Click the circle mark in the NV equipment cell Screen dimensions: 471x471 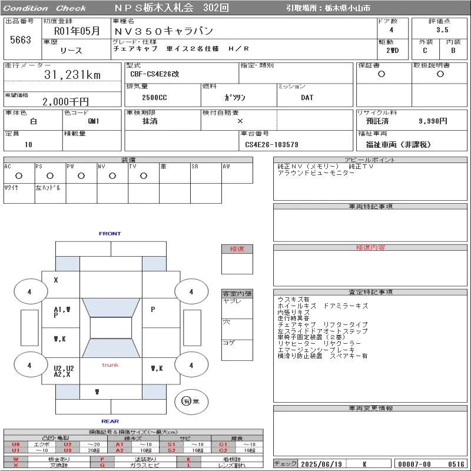pyautogui.click(x=112, y=175)
